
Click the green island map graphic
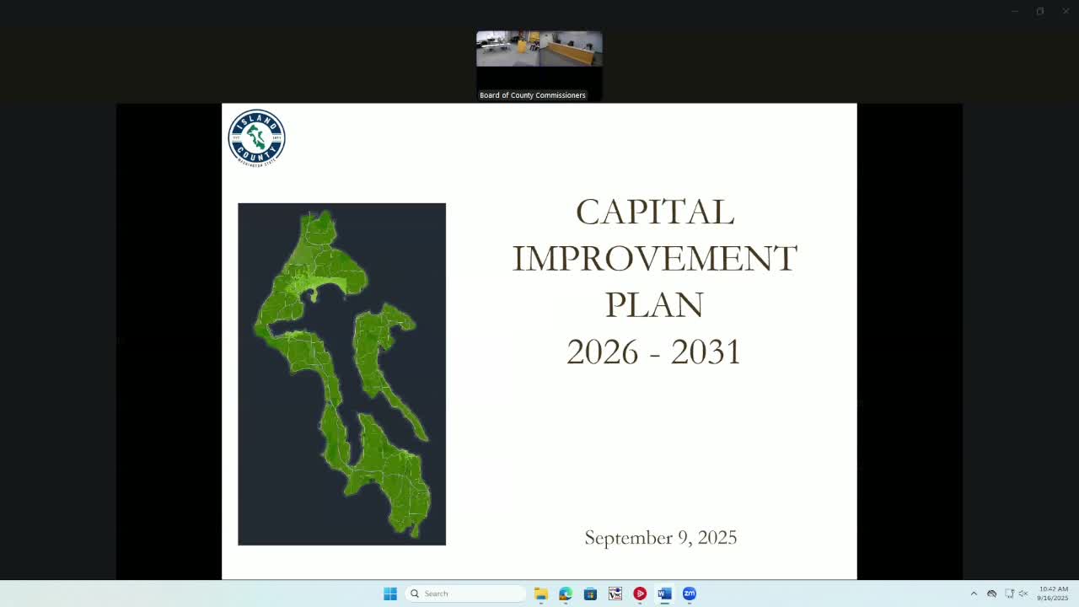(x=341, y=373)
